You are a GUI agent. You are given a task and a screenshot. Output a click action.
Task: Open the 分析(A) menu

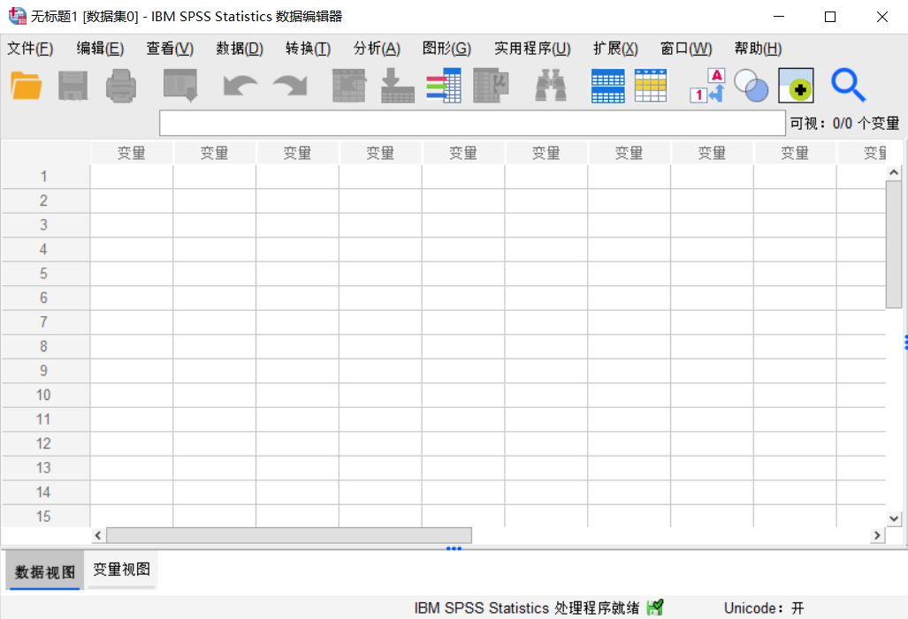pyautogui.click(x=377, y=49)
